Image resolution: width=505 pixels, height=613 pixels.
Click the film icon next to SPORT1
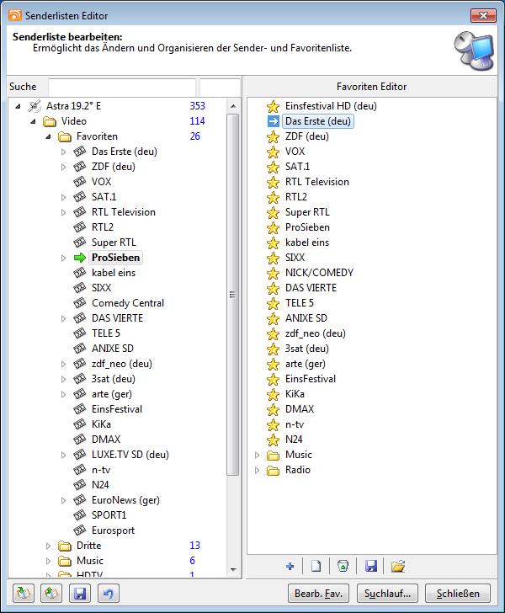[79, 515]
